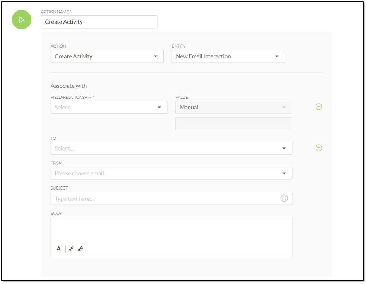Click the Subject text input

click(x=171, y=198)
